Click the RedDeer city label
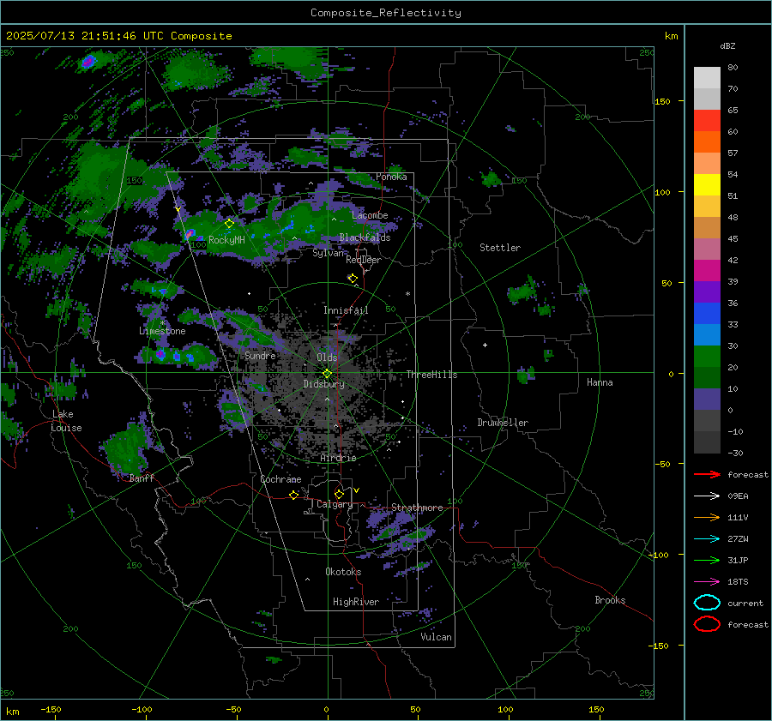The image size is (772, 721). point(364,260)
